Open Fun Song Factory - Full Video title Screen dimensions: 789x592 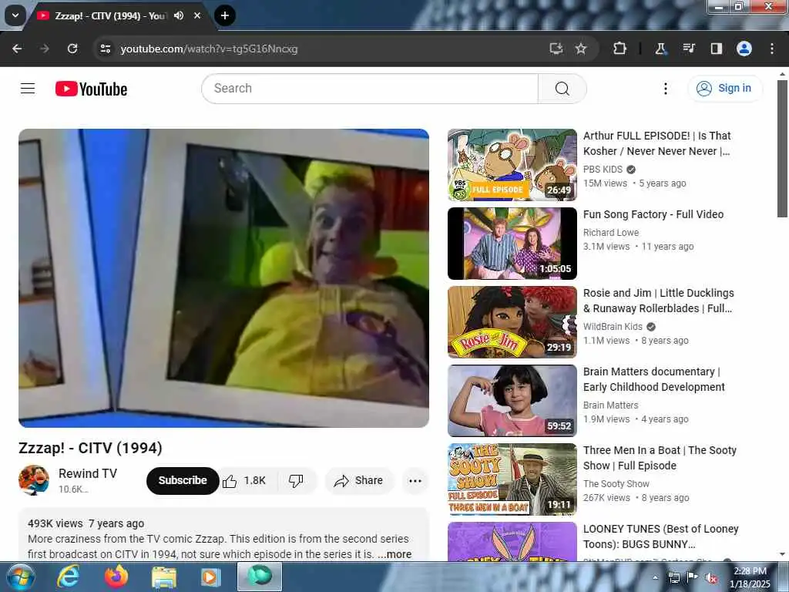pos(653,214)
